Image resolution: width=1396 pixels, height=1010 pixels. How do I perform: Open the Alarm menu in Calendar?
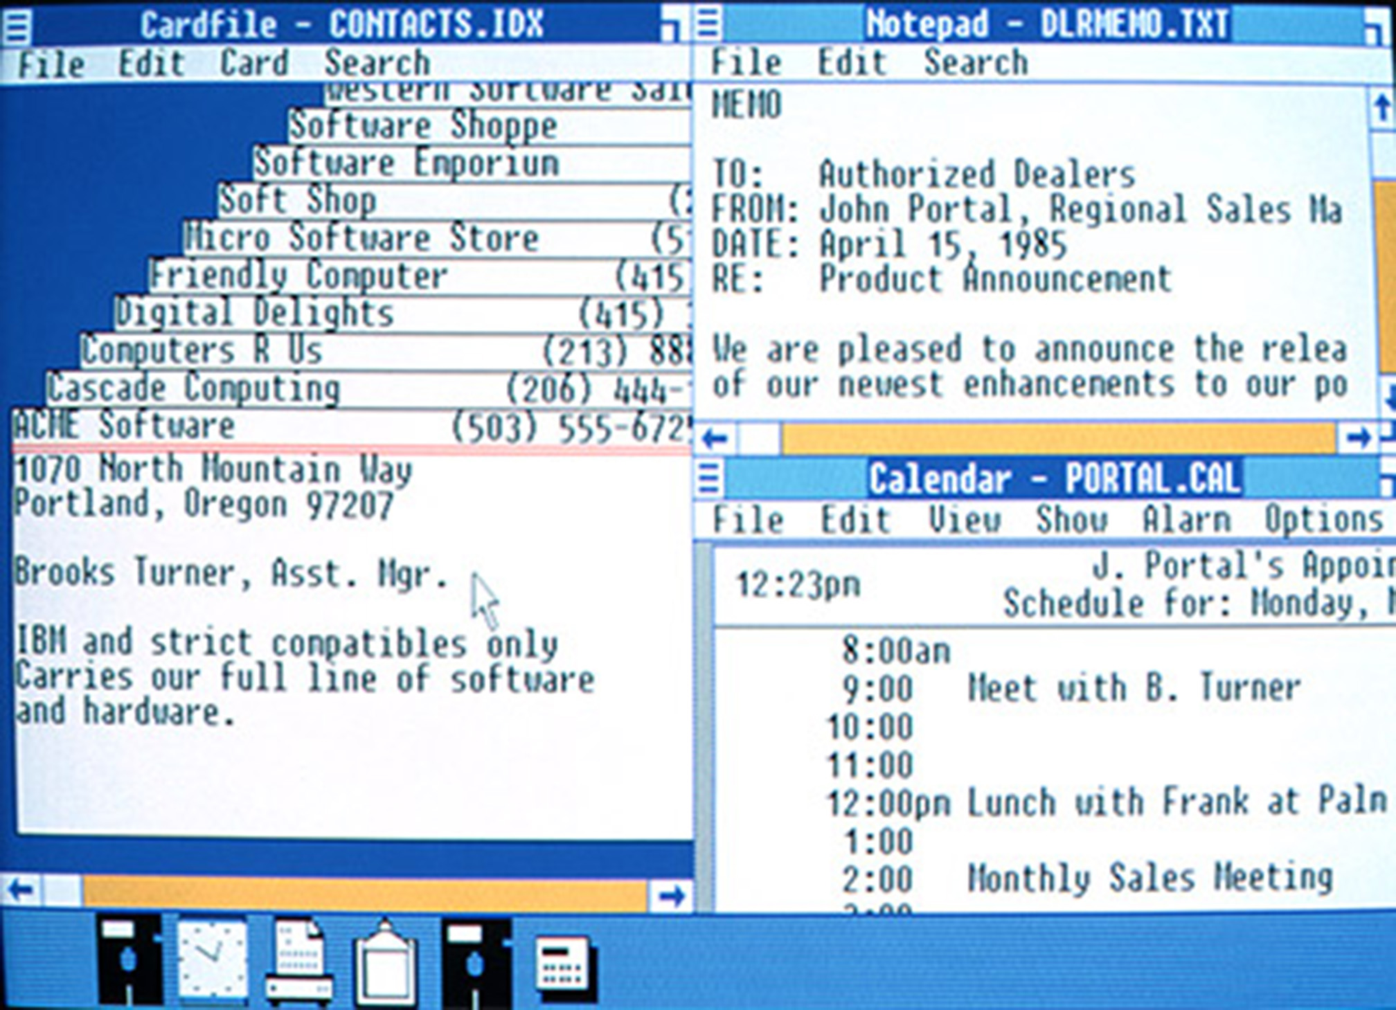tap(1185, 519)
